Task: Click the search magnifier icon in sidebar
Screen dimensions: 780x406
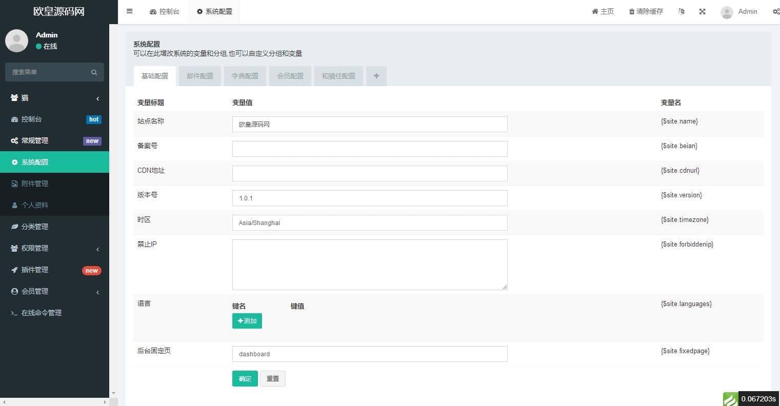Action: (94, 72)
